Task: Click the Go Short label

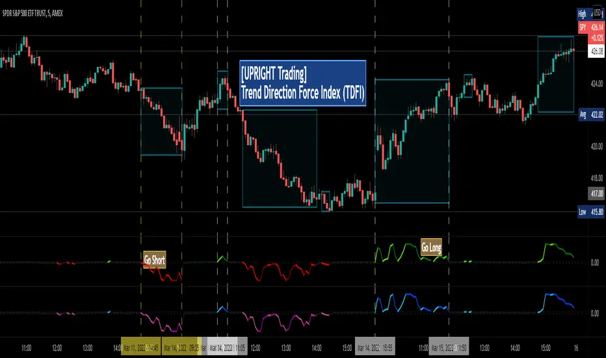Action: pyautogui.click(x=155, y=260)
